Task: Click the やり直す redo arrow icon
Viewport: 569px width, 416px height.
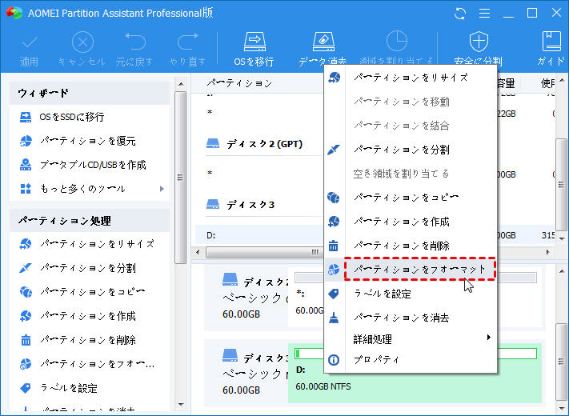Action: click(x=187, y=42)
